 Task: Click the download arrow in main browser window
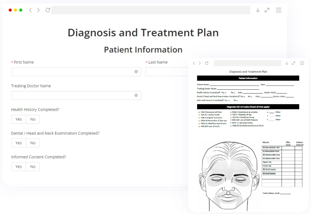tap(258, 10)
